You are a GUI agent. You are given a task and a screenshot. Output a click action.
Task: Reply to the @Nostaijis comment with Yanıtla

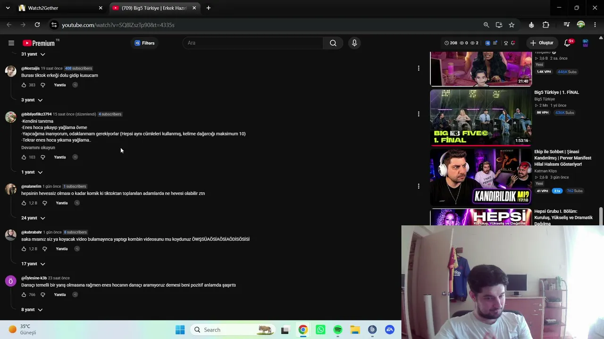click(x=60, y=85)
